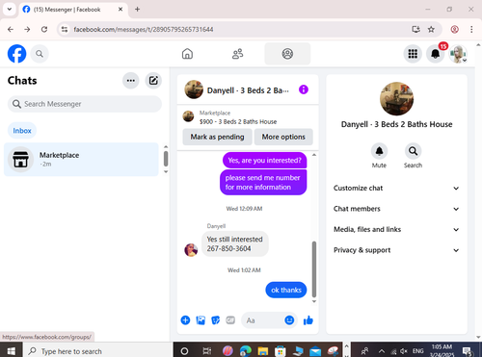
Task: Send a thumbs-up like
Action: (308, 320)
